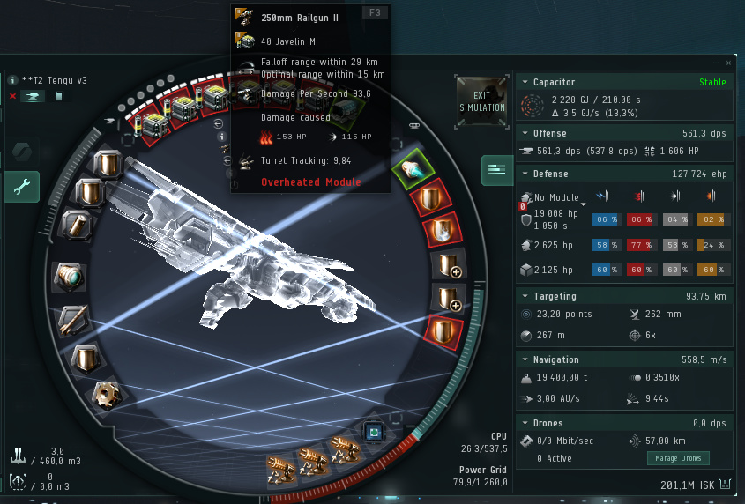Click the hexagon hull tab icon
Image resolution: width=745 pixels, height=504 pixels.
point(22,152)
